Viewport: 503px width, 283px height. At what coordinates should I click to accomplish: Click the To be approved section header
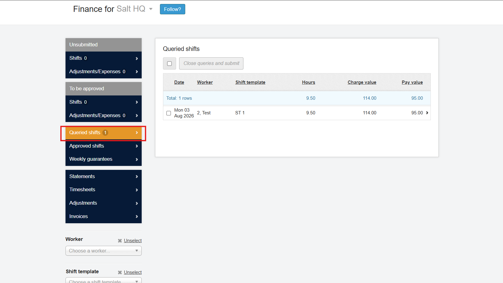(104, 89)
